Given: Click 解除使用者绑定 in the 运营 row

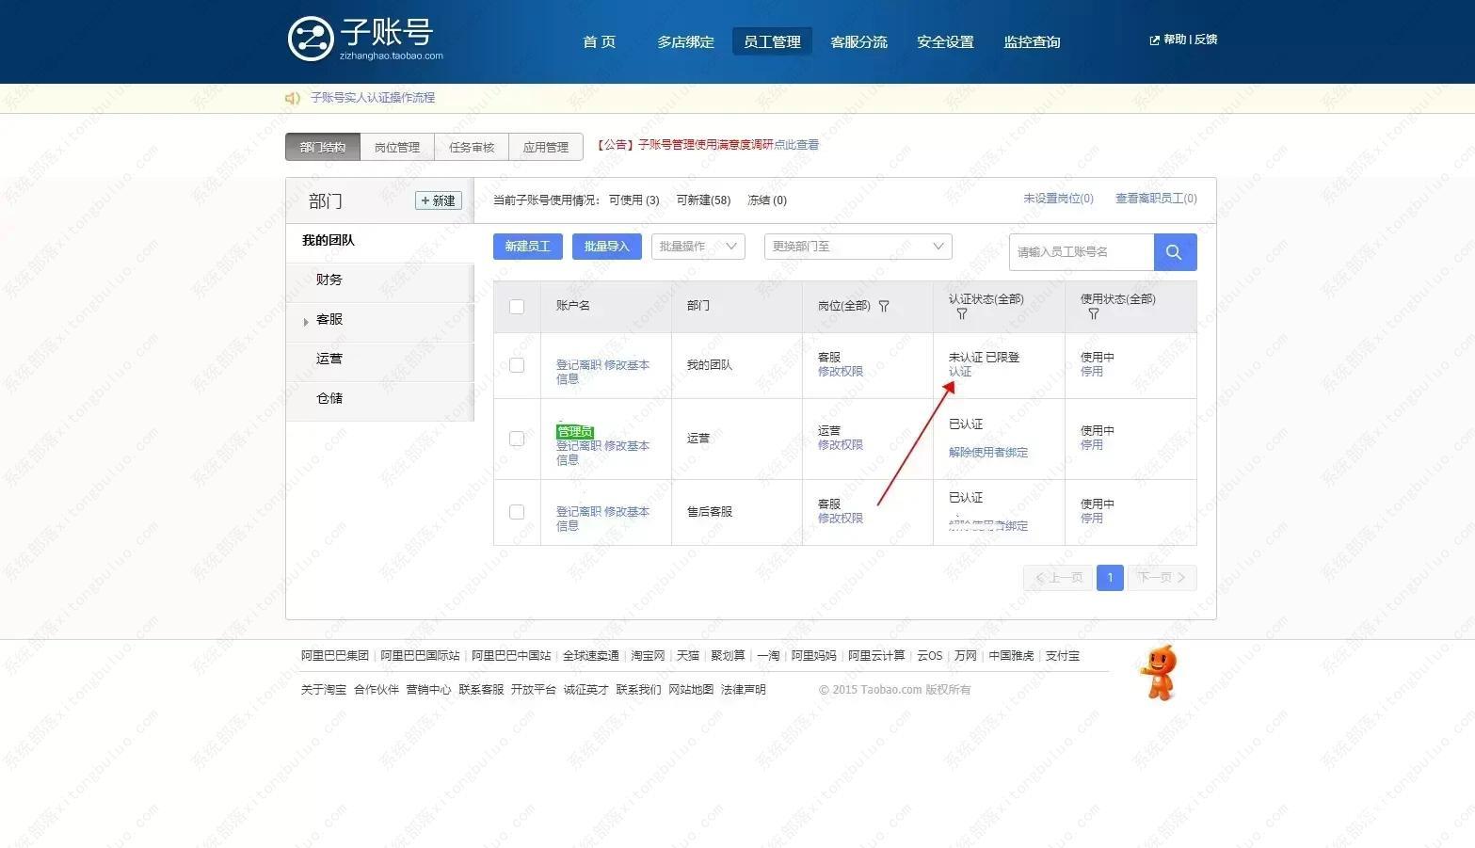Looking at the screenshot, I should (988, 453).
